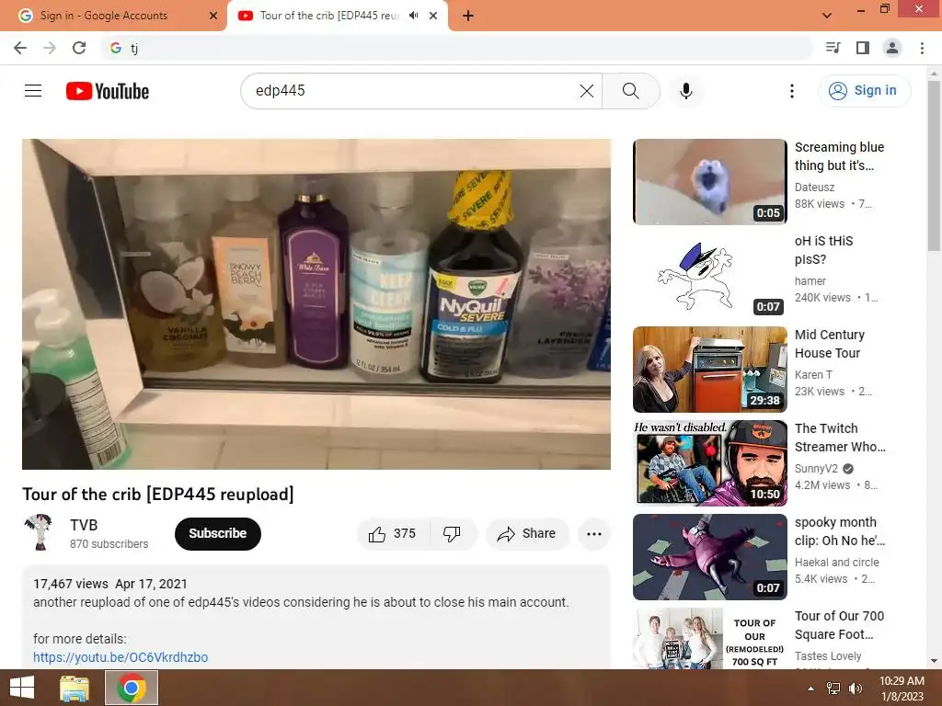Click Chrome icon in taskbar
The width and height of the screenshot is (942, 706).
132,688
